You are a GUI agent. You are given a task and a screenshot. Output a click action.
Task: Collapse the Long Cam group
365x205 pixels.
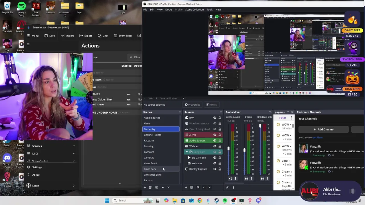coord(186,152)
